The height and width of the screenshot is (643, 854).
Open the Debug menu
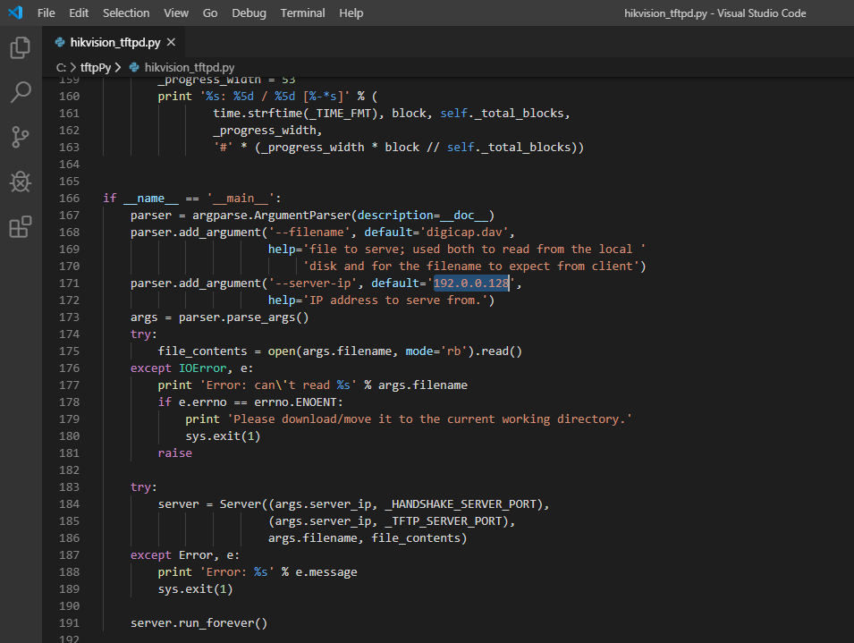pos(249,13)
